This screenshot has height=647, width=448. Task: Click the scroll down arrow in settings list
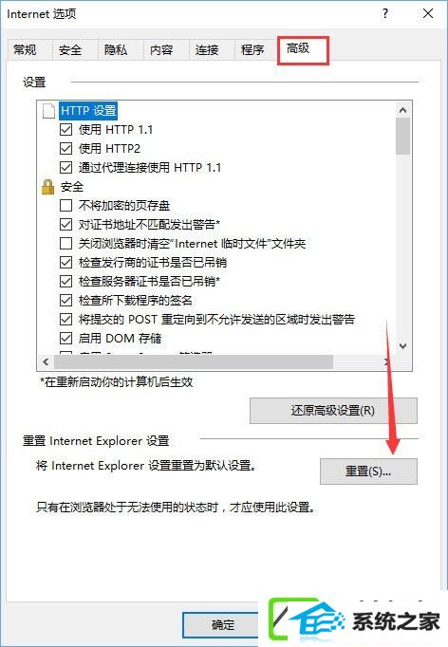tap(403, 345)
